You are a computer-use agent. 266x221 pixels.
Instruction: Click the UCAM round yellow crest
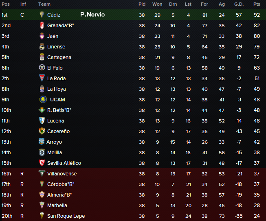point(43,99)
